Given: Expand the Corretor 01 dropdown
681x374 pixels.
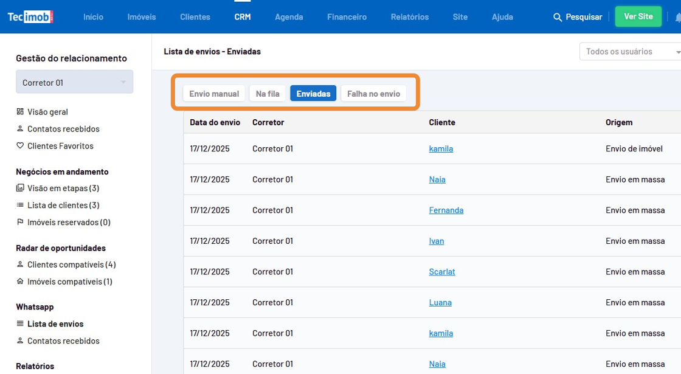Looking at the screenshot, I should coord(74,83).
